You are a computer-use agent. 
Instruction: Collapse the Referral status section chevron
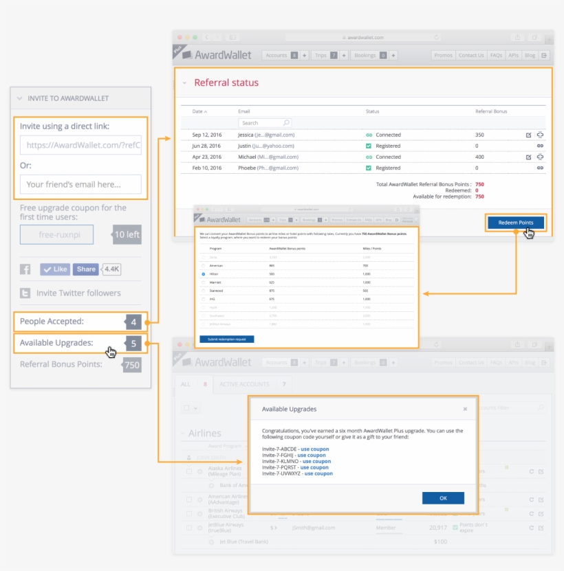click(x=184, y=83)
